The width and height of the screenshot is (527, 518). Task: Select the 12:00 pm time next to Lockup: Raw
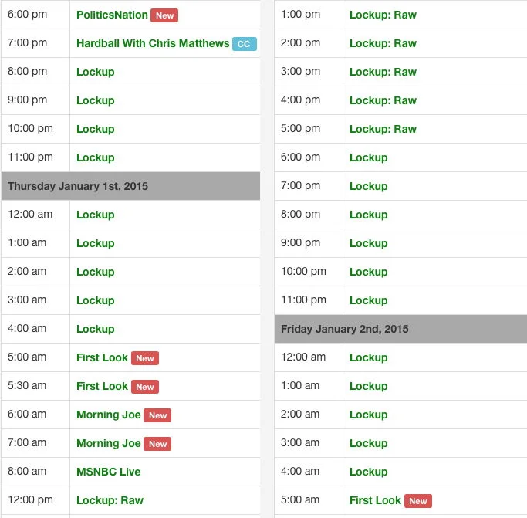[x=31, y=500]
